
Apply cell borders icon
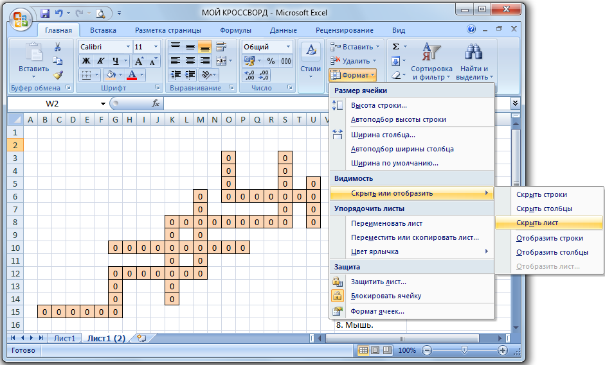pos(86,74)
